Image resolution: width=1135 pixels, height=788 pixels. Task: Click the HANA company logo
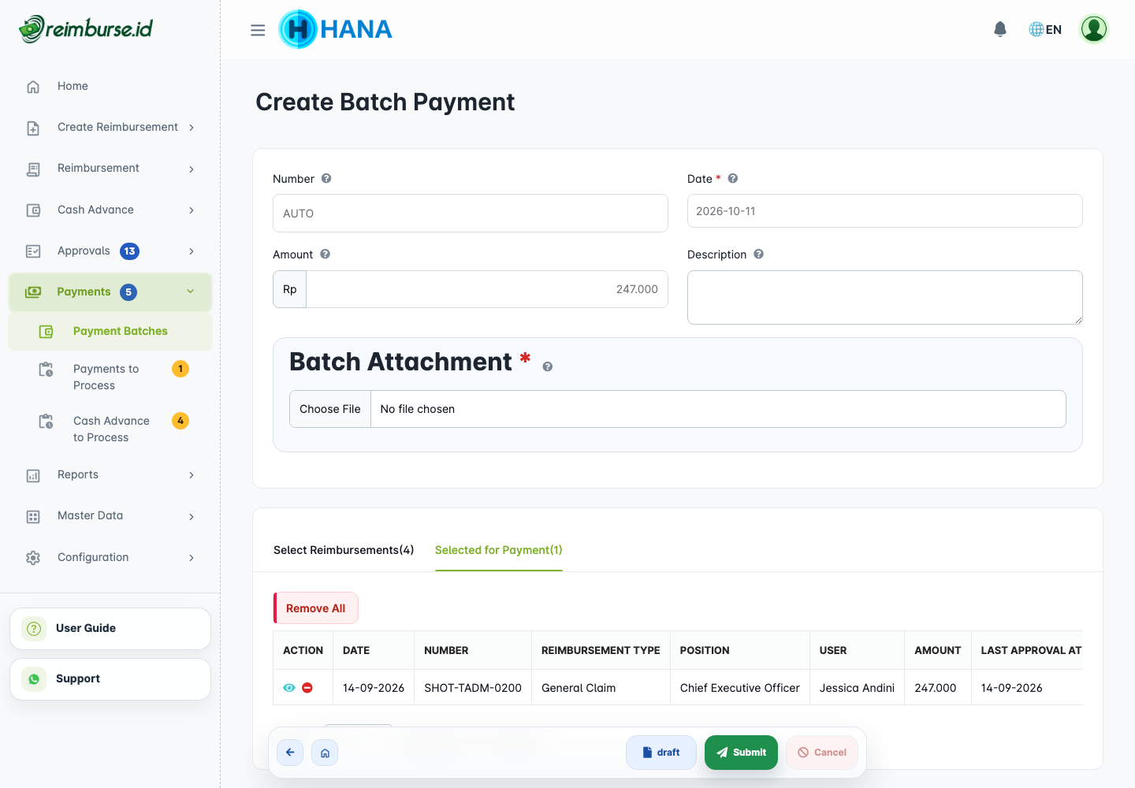click(336, 29)
